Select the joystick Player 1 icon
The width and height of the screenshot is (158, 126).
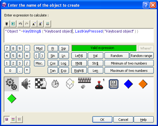tap(99, 84)
